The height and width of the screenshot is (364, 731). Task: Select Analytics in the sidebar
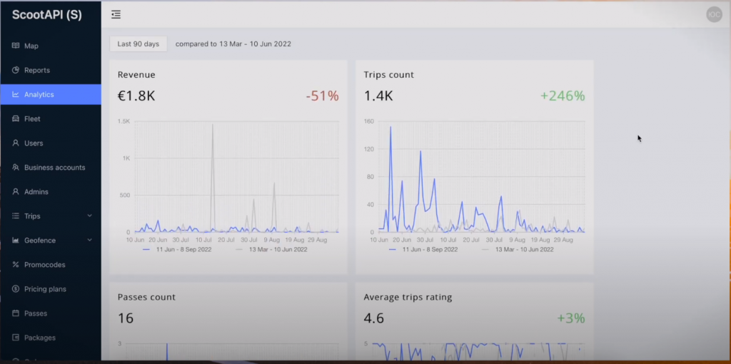click(39, 94)
